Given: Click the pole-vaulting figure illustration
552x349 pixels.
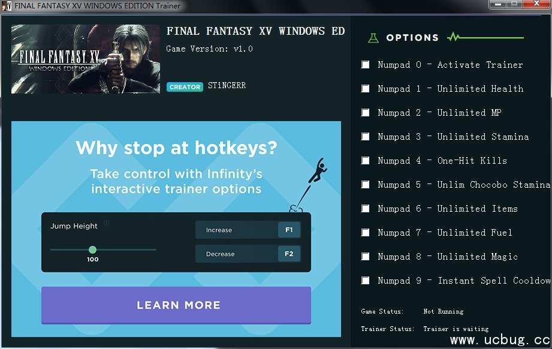Looking at the screenshot, I should click(309, 185).
